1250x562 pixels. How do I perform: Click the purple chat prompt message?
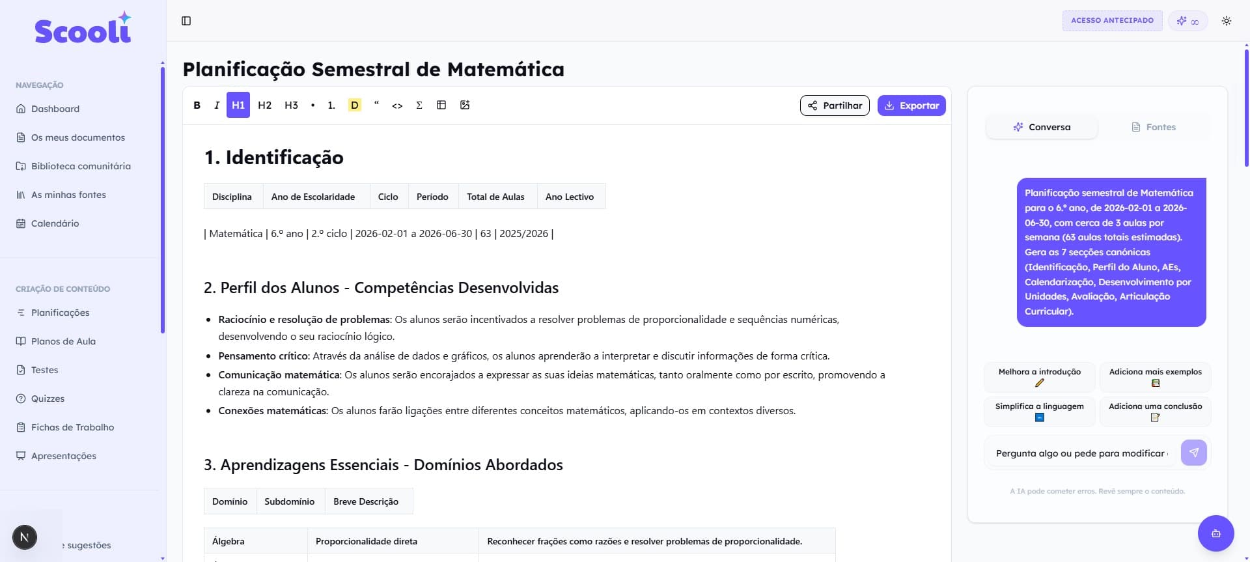tap(1111, 252)
